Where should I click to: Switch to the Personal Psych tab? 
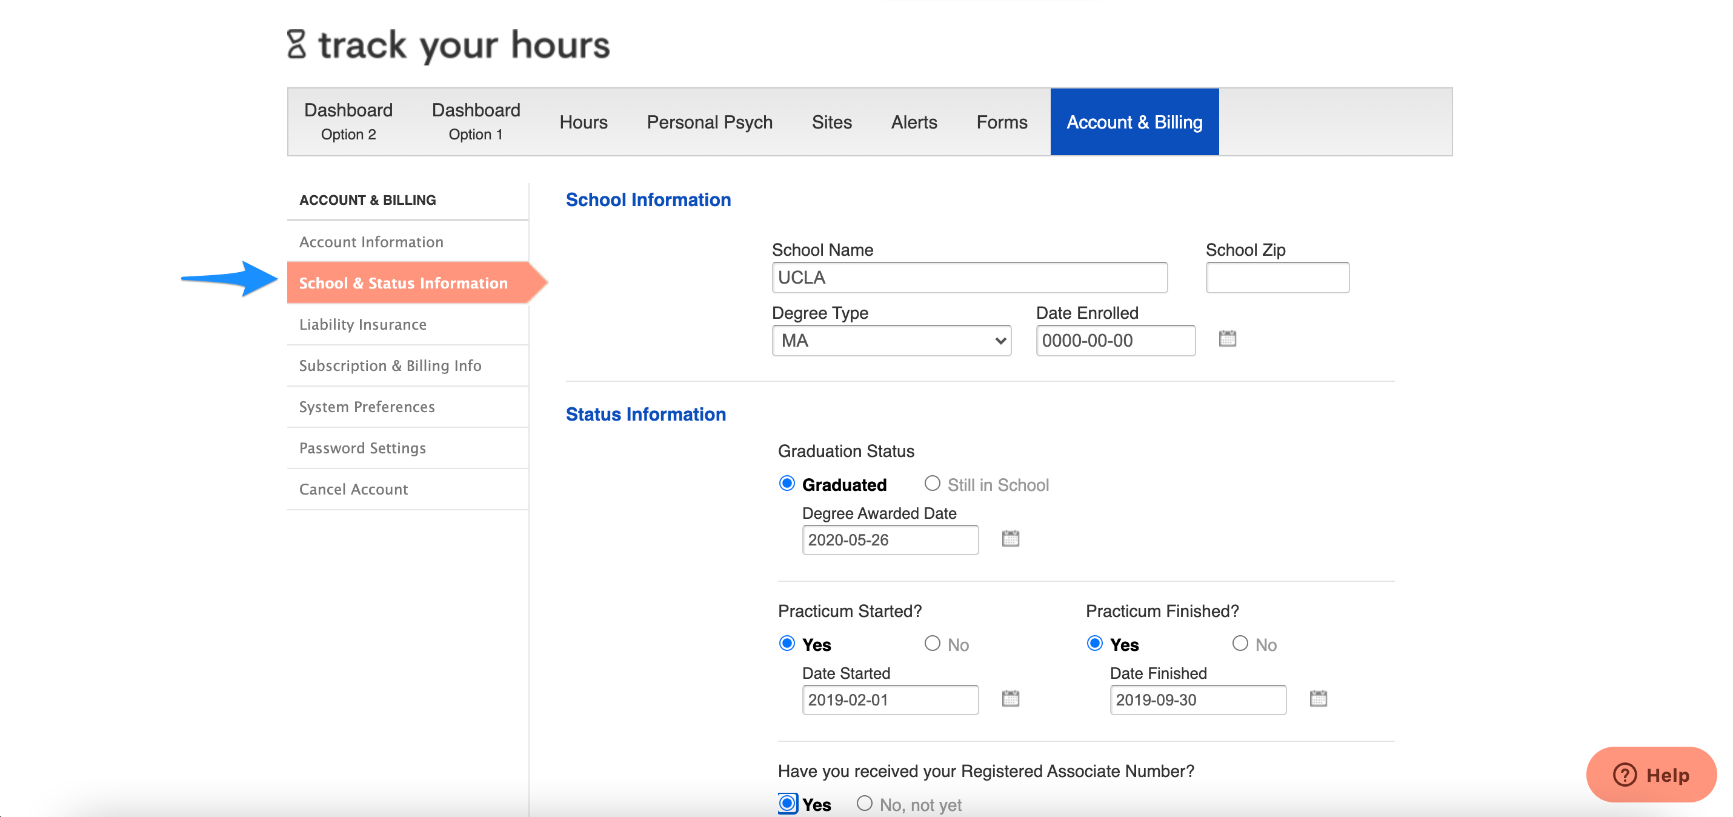[709, 122]
